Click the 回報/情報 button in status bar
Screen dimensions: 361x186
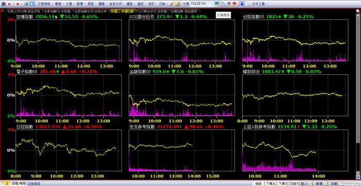point(19,183)
